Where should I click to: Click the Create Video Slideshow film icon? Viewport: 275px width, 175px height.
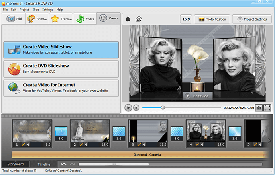(x=14, y=50)
